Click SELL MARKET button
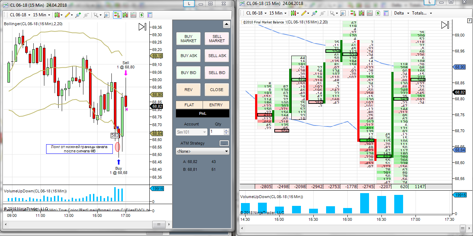The width and height of the screenshot is (473, 236). [217, 39]
